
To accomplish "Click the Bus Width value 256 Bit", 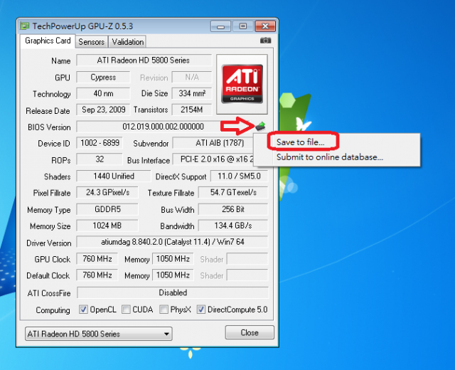I will coord(233,209).
